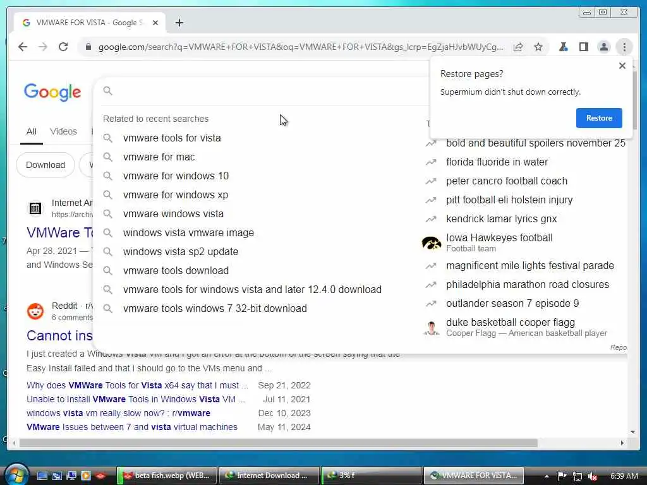647x485 pixels.
Task: Select trending magnificent mile lights festival parade
Action: coord(530,266)
